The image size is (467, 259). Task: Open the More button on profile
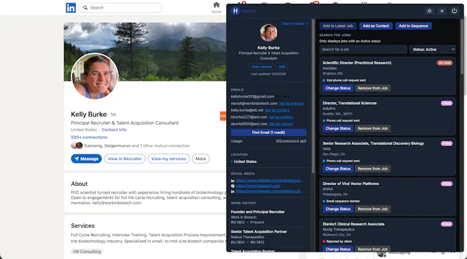point(201,159)
